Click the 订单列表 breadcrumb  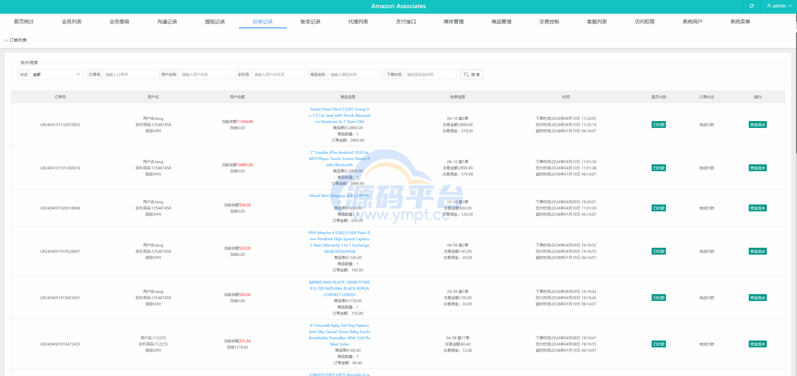click(18, 40)
